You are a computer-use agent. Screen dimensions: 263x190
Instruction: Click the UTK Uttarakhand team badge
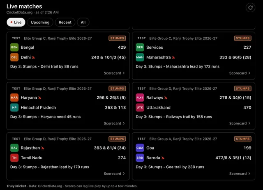pos(140,107)
